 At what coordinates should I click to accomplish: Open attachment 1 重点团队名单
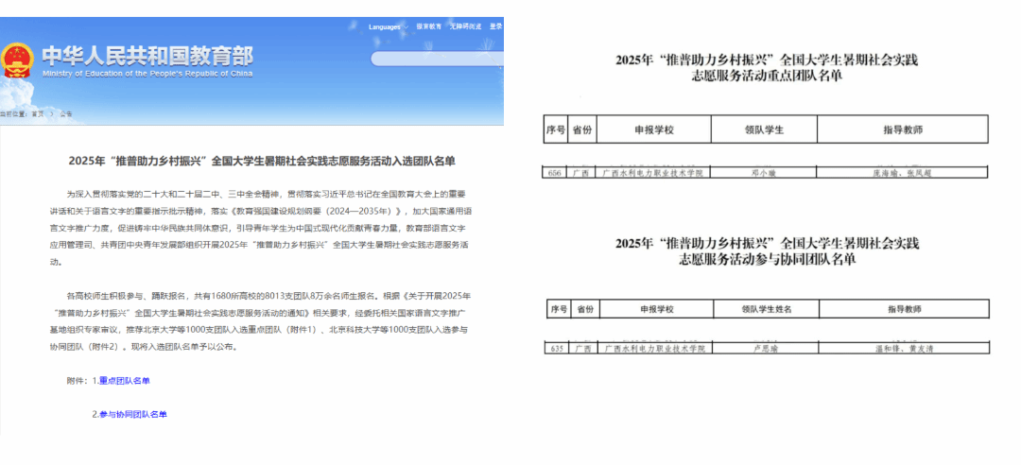pyautogui.click(x=125, y=381)
